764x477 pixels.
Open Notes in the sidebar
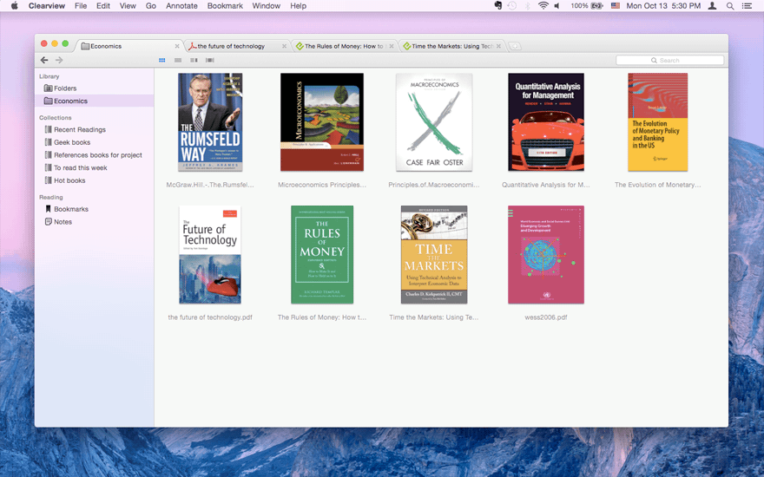(63, 222)
